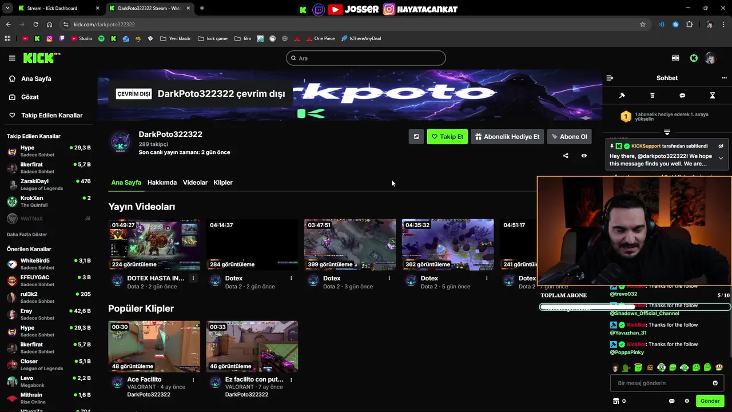Viewport: 732px width, 412px height.
Task: Open WhiteBird5 recommended channel
Action: (x=48, y=264)
